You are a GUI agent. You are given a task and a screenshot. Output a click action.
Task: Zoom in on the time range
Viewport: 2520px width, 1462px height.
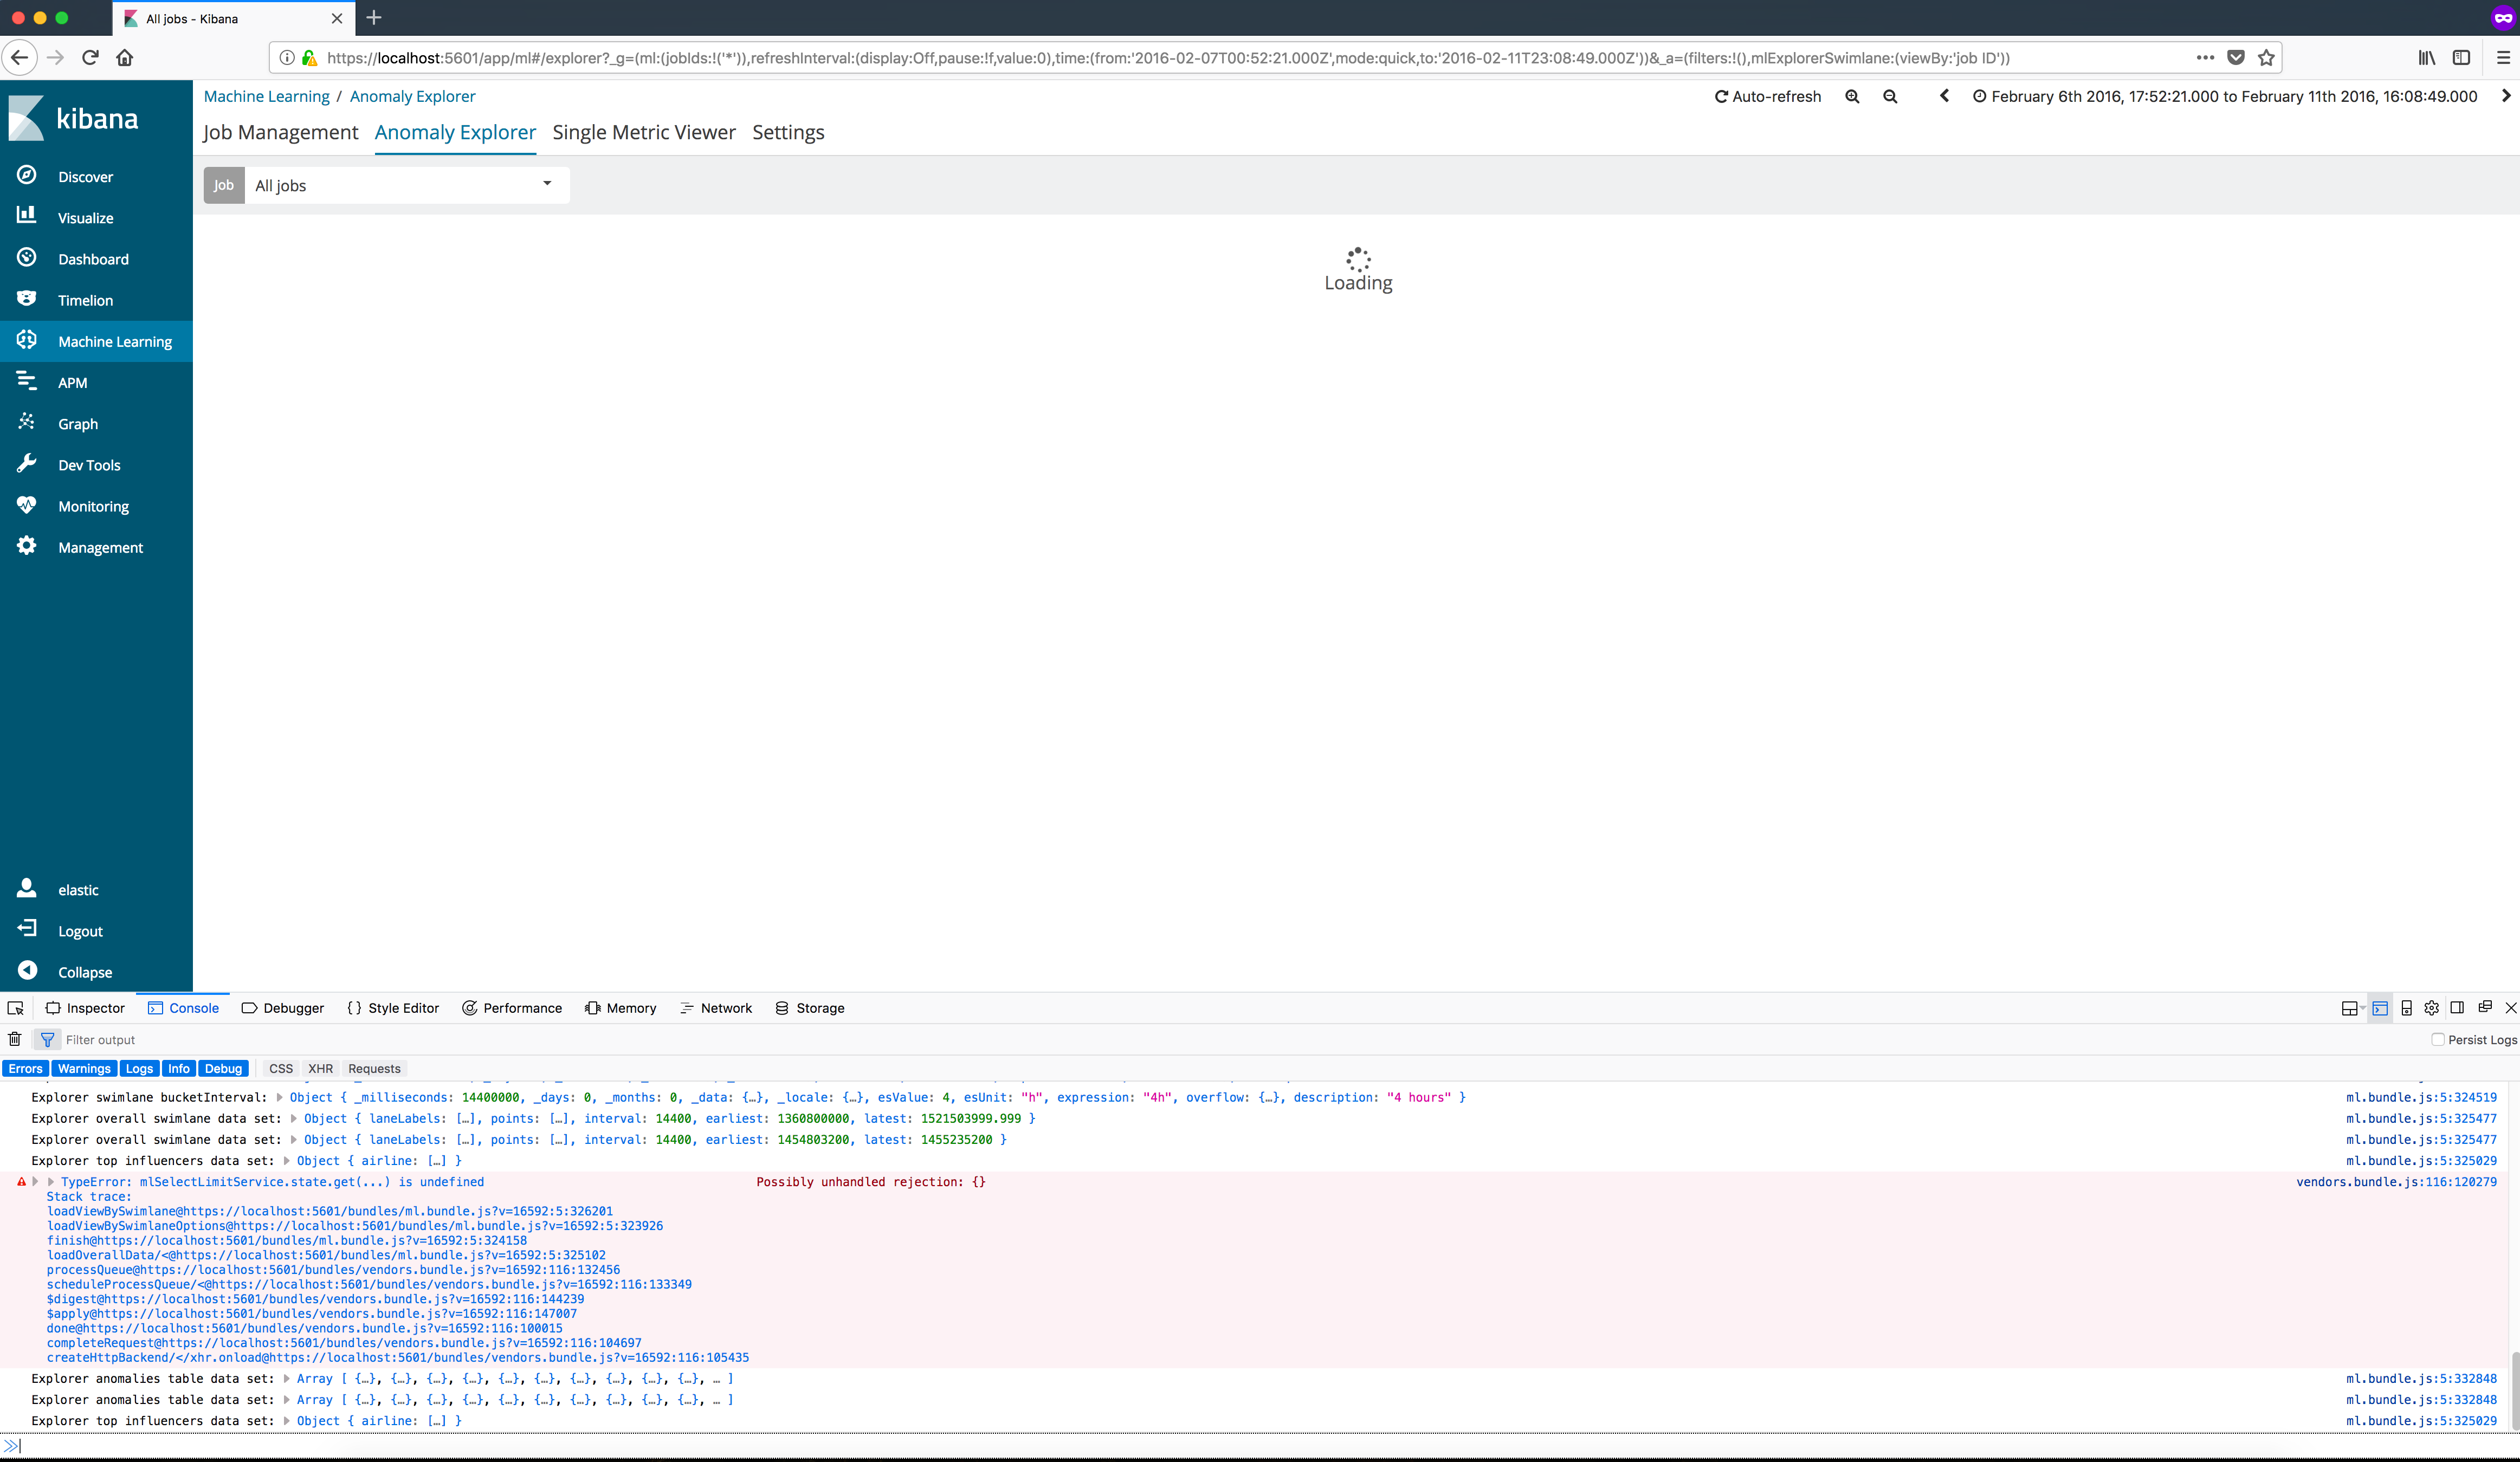pos(1852,96)
